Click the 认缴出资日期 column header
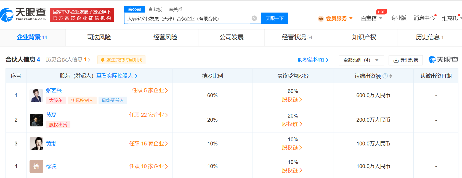The image size is (462, 178). pos(436,76)
